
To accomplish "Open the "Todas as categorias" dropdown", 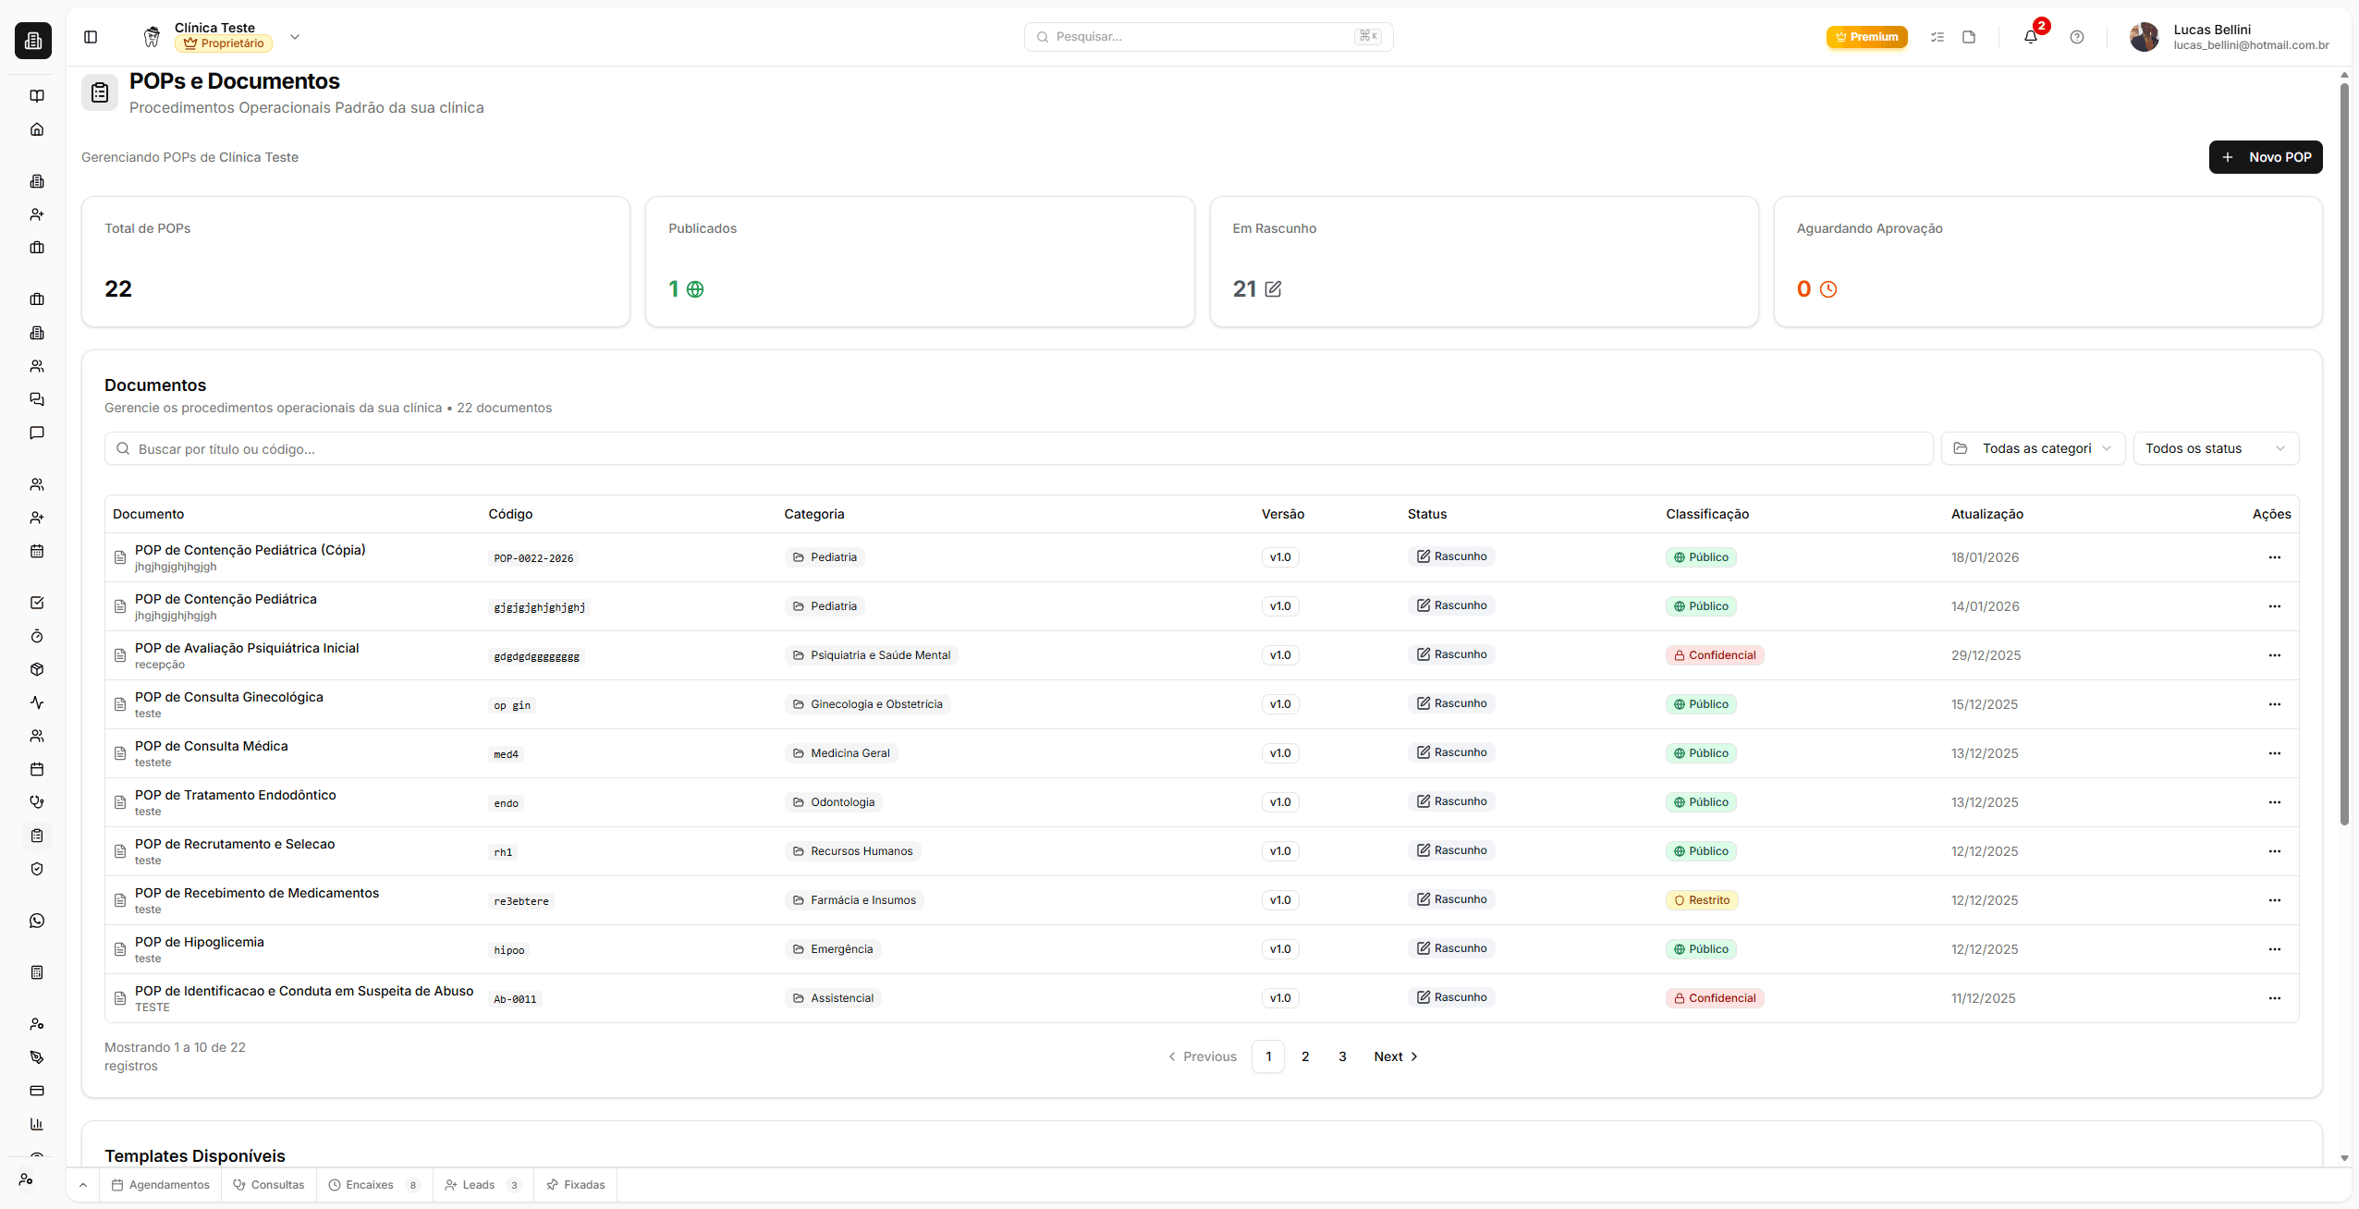I will pos(2032,448).
